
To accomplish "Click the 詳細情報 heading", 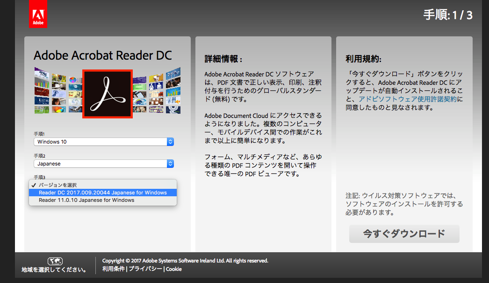I will 223,59.
